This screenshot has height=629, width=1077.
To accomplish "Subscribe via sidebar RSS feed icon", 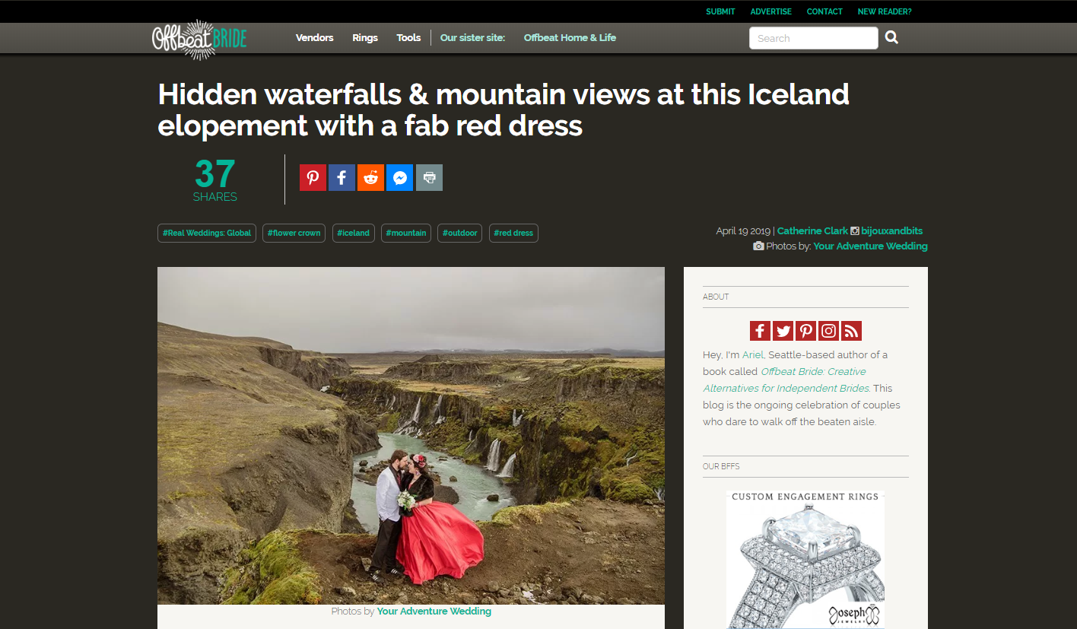I will click(x=851, y=331).
